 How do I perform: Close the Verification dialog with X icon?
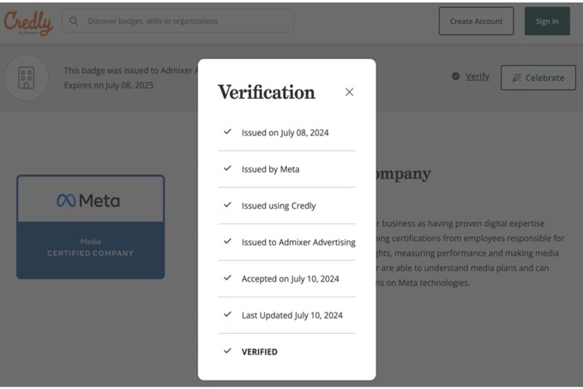349,92
